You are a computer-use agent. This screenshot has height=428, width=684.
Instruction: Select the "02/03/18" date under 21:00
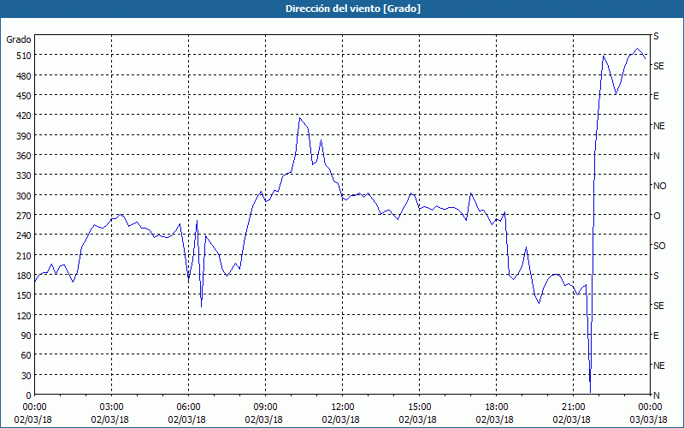pyautogui.click(x=571, y=419)
